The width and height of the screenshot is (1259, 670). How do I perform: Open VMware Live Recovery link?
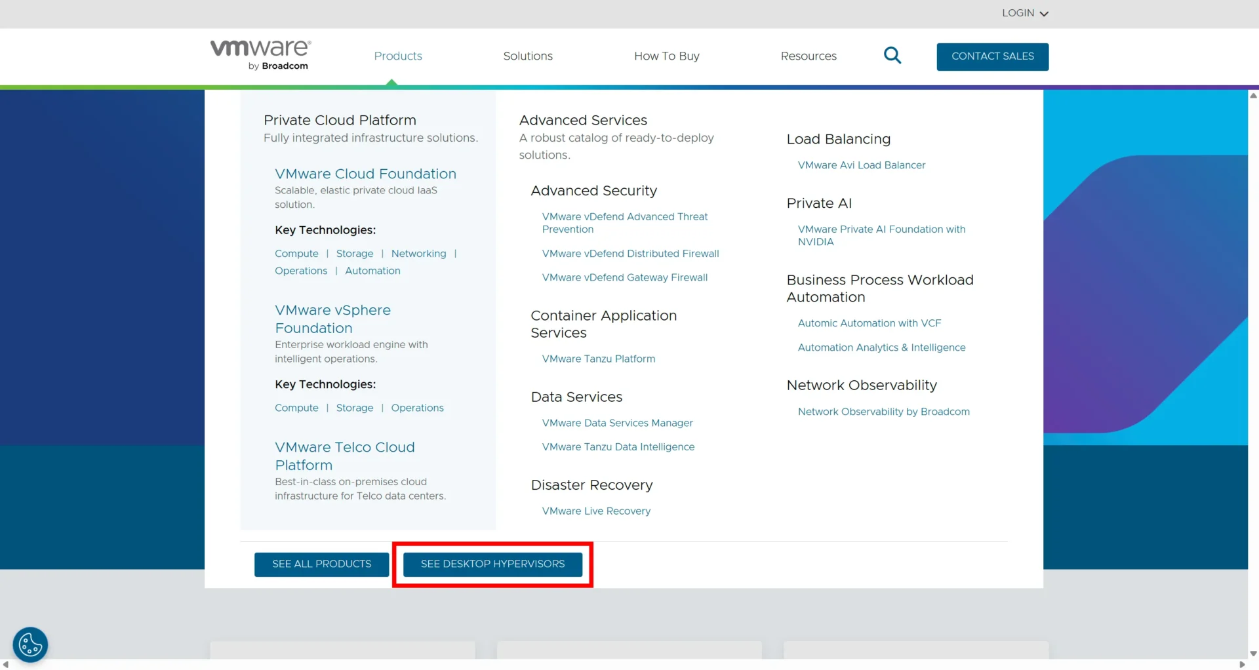click(x=596, y=511)
